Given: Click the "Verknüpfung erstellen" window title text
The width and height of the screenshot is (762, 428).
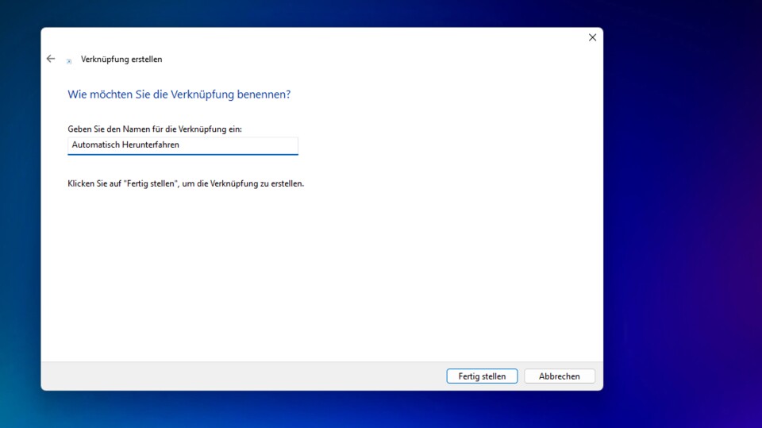Looking at the screenshot, I should tap(121, 60).
